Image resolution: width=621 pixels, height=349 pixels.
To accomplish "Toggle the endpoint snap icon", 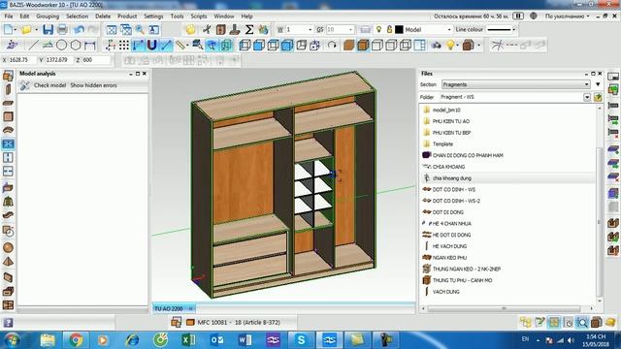I will pos(138,46).
